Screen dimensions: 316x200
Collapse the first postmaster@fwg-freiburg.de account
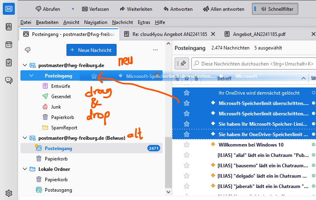coord(25,65)
